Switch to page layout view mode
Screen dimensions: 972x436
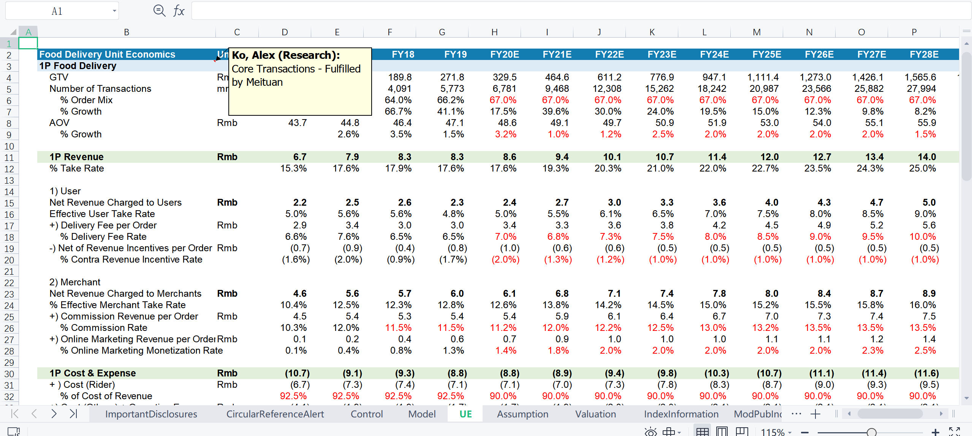[722, 432]
